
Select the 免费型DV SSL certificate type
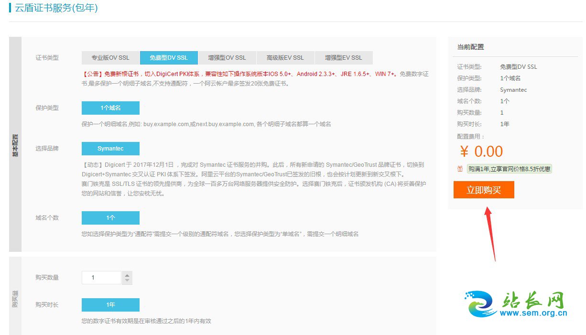point(169,58)
